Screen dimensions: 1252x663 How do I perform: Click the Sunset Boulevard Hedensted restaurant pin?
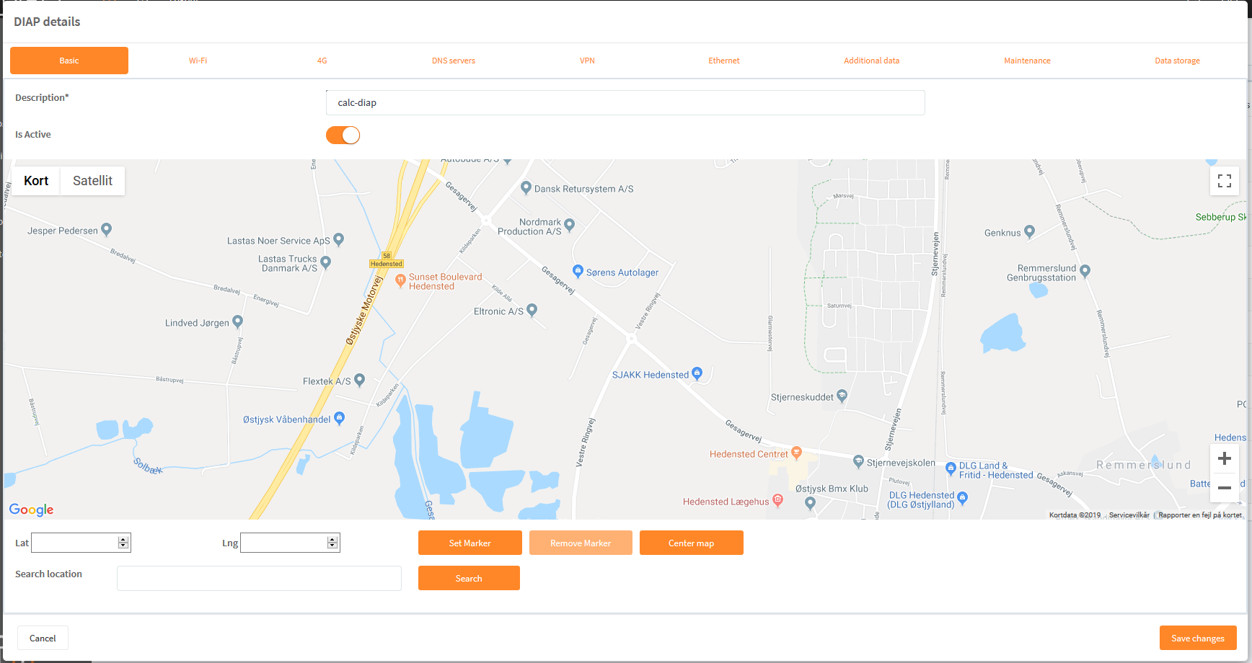400,281
